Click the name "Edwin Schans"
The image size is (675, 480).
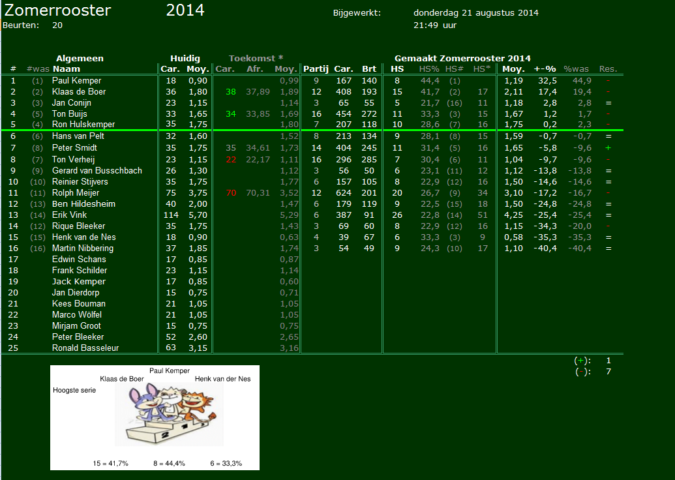click(79, 259)
